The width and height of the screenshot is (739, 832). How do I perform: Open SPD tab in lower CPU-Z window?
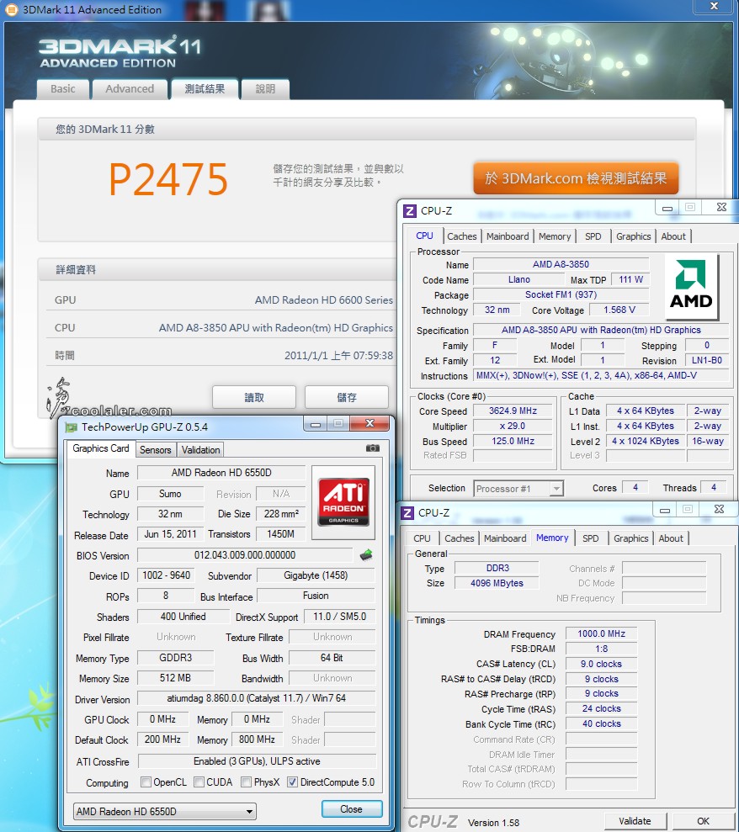pos(590,538)
